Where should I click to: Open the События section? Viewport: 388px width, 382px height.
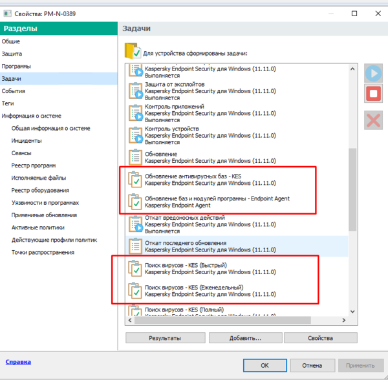click(x=59, y=91)
